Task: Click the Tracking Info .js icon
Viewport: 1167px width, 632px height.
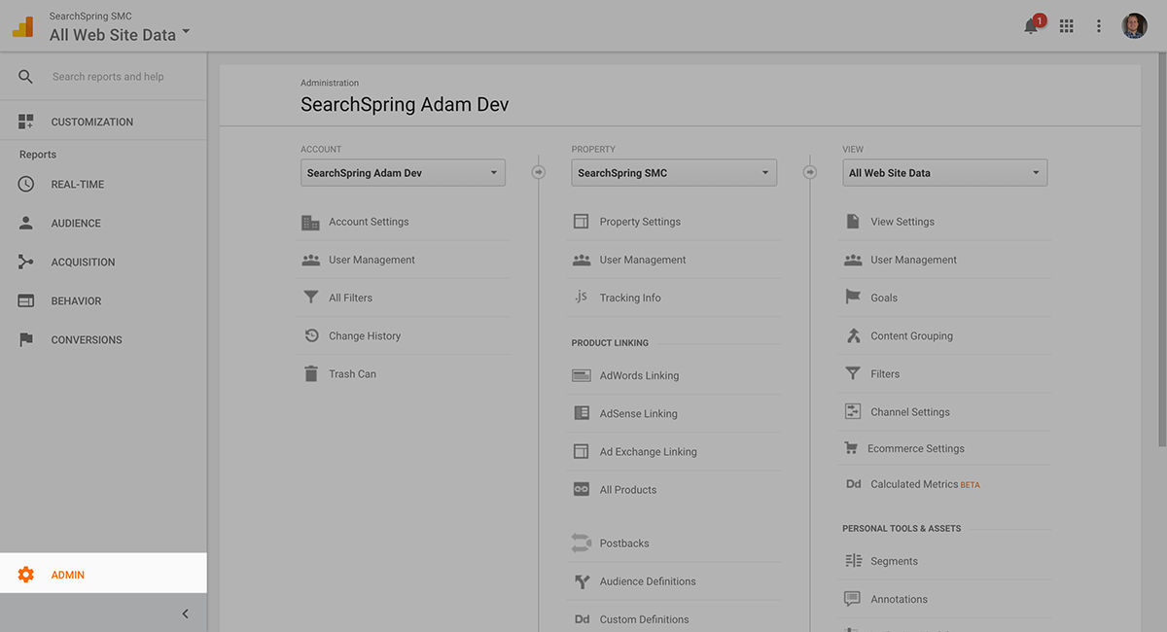Action: [581, 298]
